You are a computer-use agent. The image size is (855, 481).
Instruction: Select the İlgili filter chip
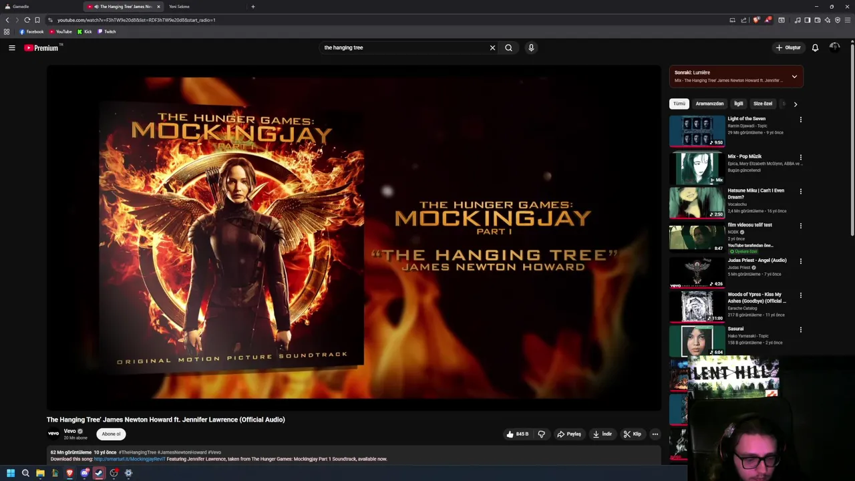pyautogui.click(x=738, y=104)
